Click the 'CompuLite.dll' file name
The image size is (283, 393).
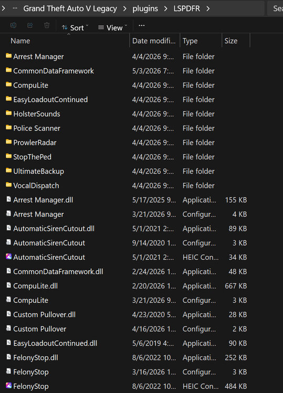(x=35, y=286)
